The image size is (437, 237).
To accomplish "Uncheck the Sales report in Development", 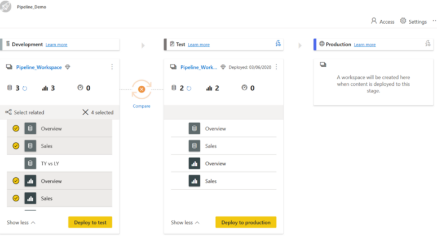I will 16,198.
